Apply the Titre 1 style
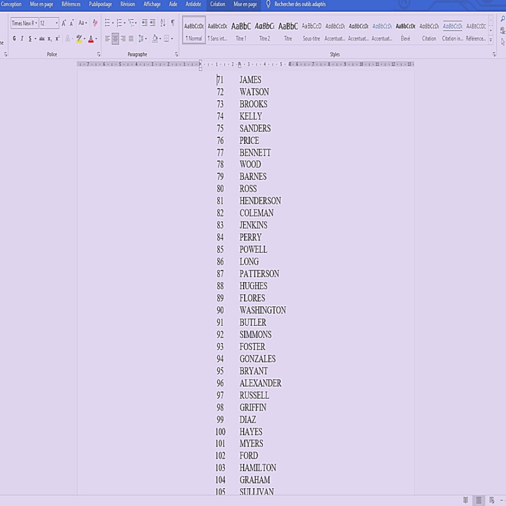Viewport: 506px width, 506px height. pos(241,30)
